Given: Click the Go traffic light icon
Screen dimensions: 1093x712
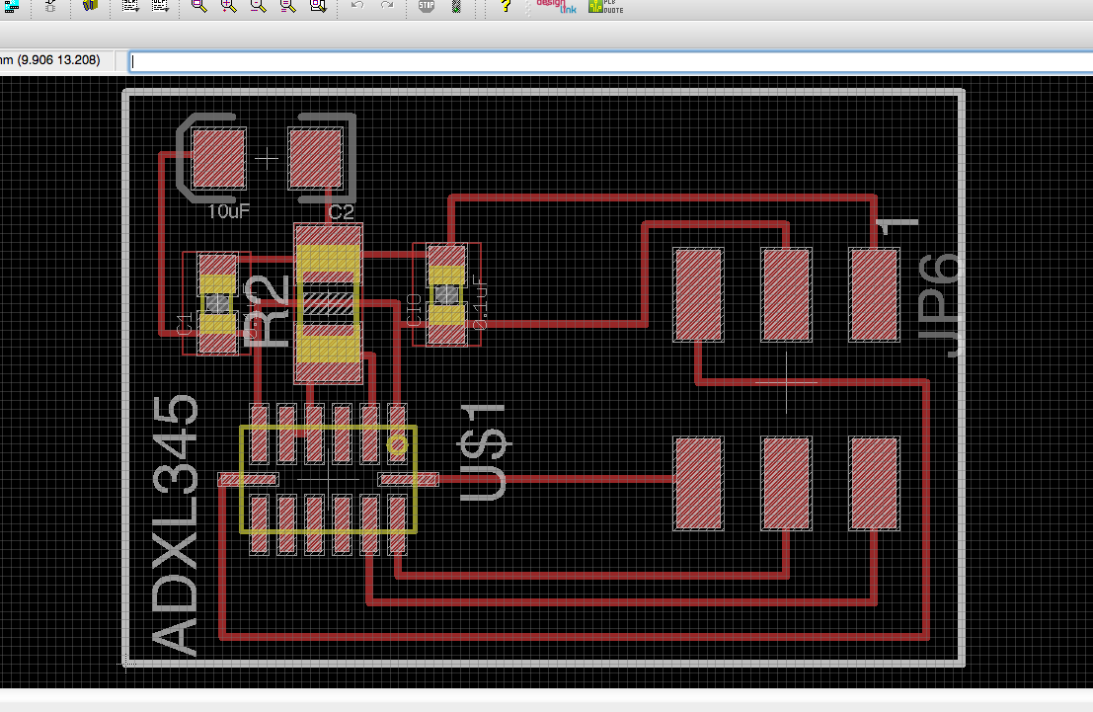Looking at the screenshot, I should pos(456,6).
